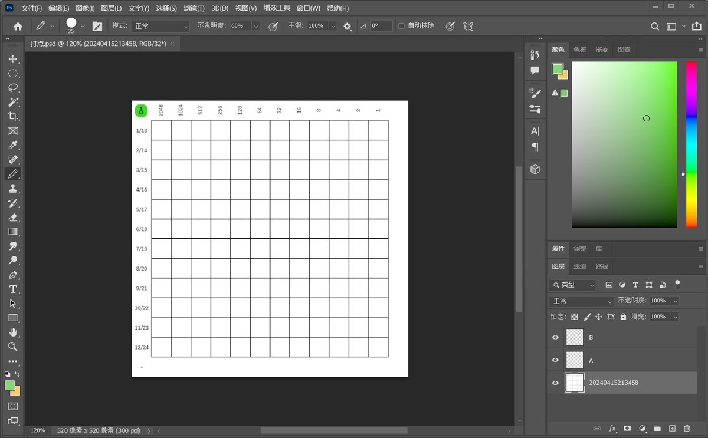Open the tool preset picker arrow
The height and width of the screenshot is (438, 708).
point(53,26)
